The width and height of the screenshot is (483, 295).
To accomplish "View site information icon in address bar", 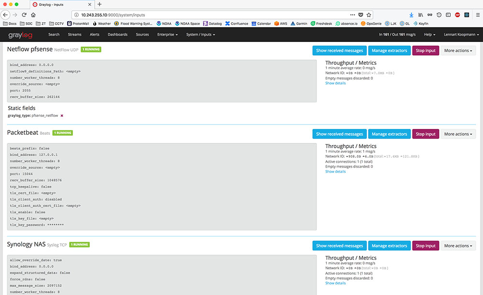I will (76, 15).
